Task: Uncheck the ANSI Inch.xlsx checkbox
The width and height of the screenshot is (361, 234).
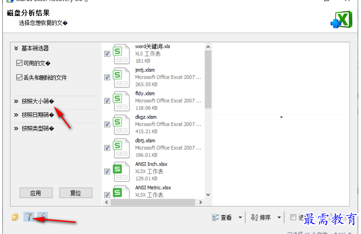Action: (107, 171)
